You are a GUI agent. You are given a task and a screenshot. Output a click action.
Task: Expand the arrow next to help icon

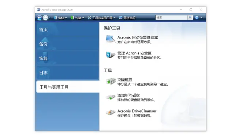click(201, 18)
